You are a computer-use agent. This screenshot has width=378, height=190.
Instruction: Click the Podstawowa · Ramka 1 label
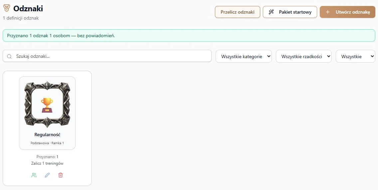pyautogui.click(x=47, y=143)
